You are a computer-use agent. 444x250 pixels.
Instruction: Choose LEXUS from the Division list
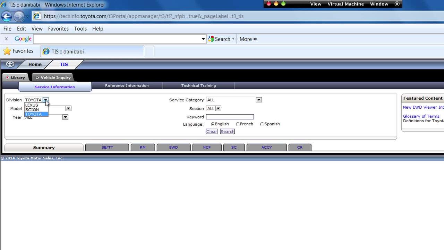(36, 105)
